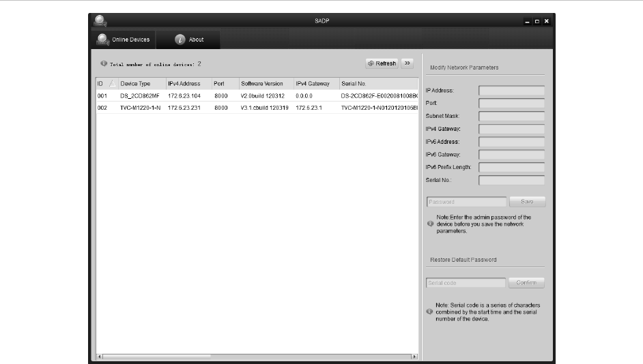
Task: Click the Serial code input field
Action: point(466,283)
